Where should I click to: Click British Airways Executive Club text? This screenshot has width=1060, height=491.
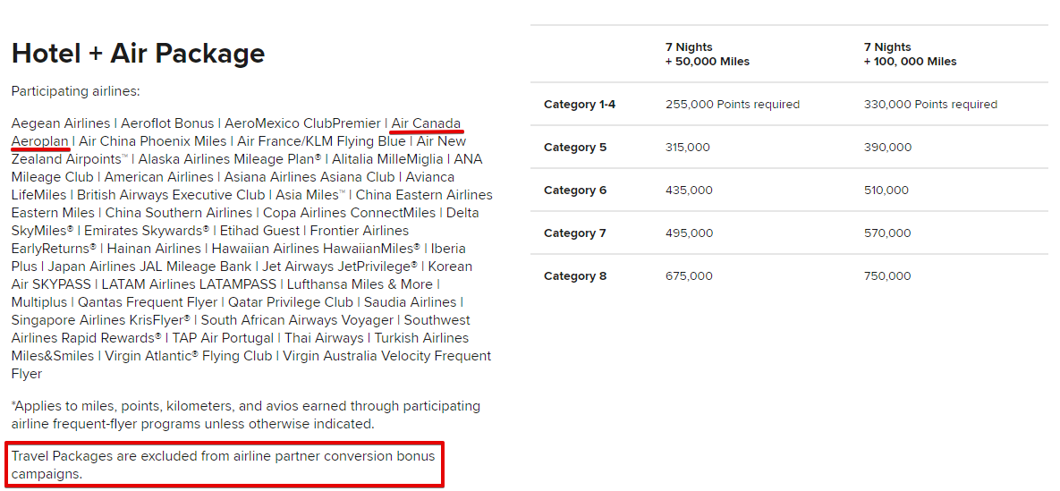click(x=171, y=195)
